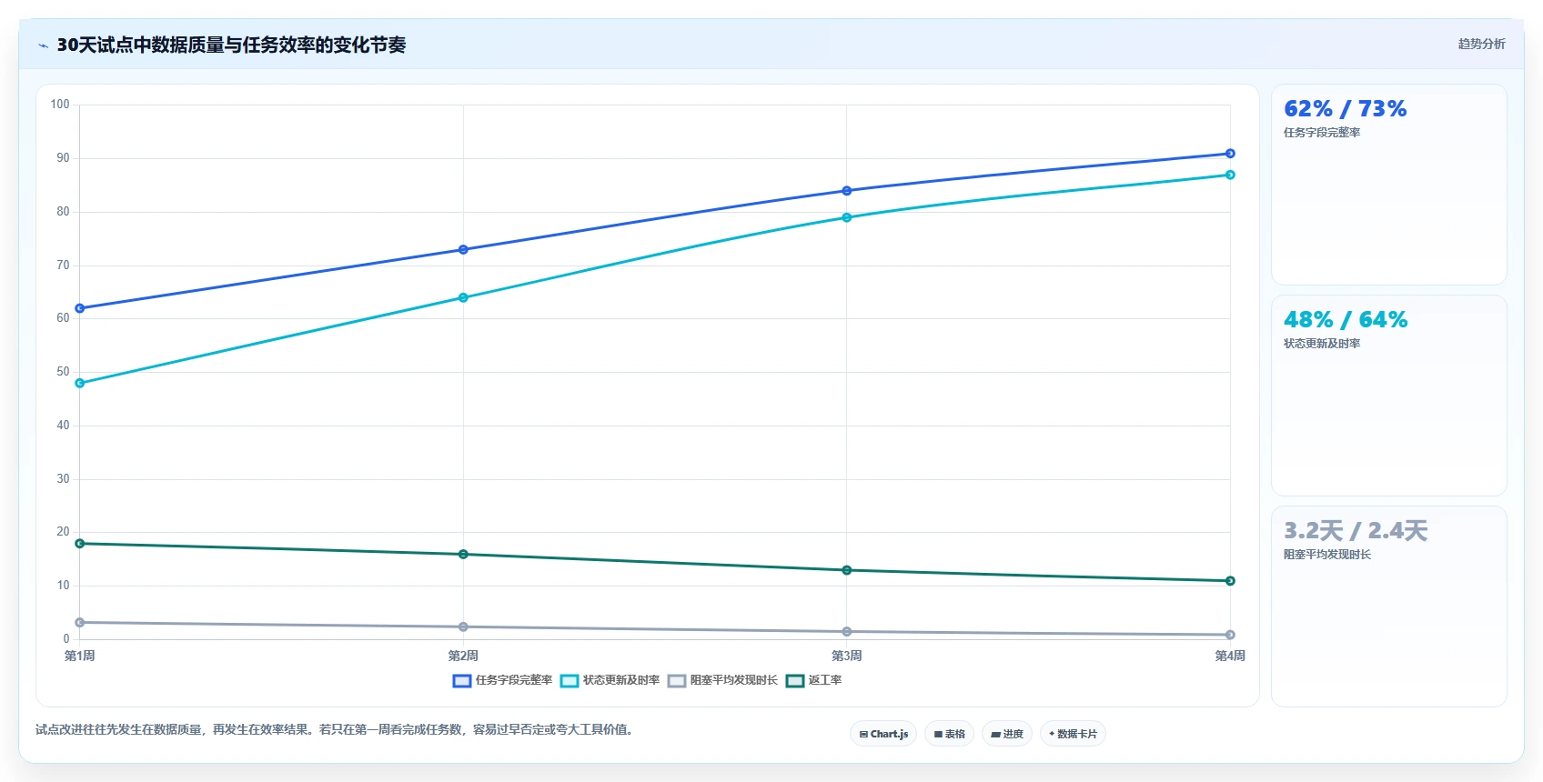
Task: Select 阻塞平均发现时长 point at 第1周
Action: [x=80, y=622]
